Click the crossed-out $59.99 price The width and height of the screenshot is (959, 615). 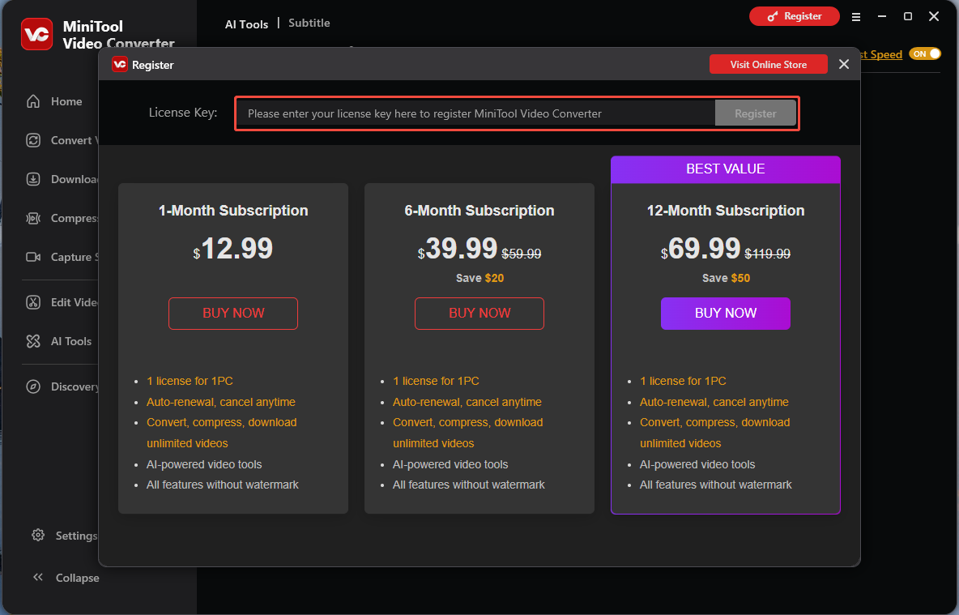click(521, 254)
